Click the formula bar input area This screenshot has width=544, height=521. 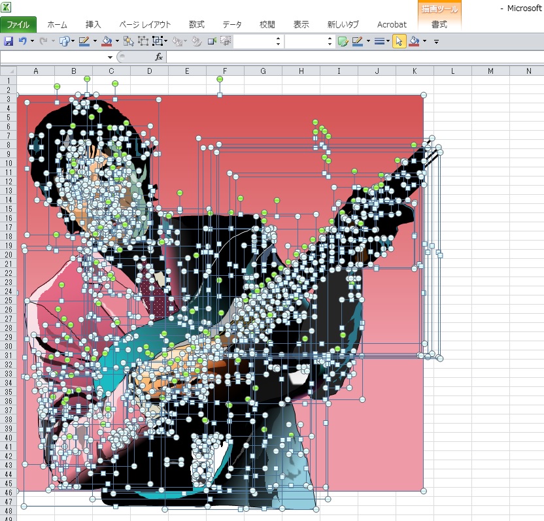pyautogui.click(x=355, y=58)
